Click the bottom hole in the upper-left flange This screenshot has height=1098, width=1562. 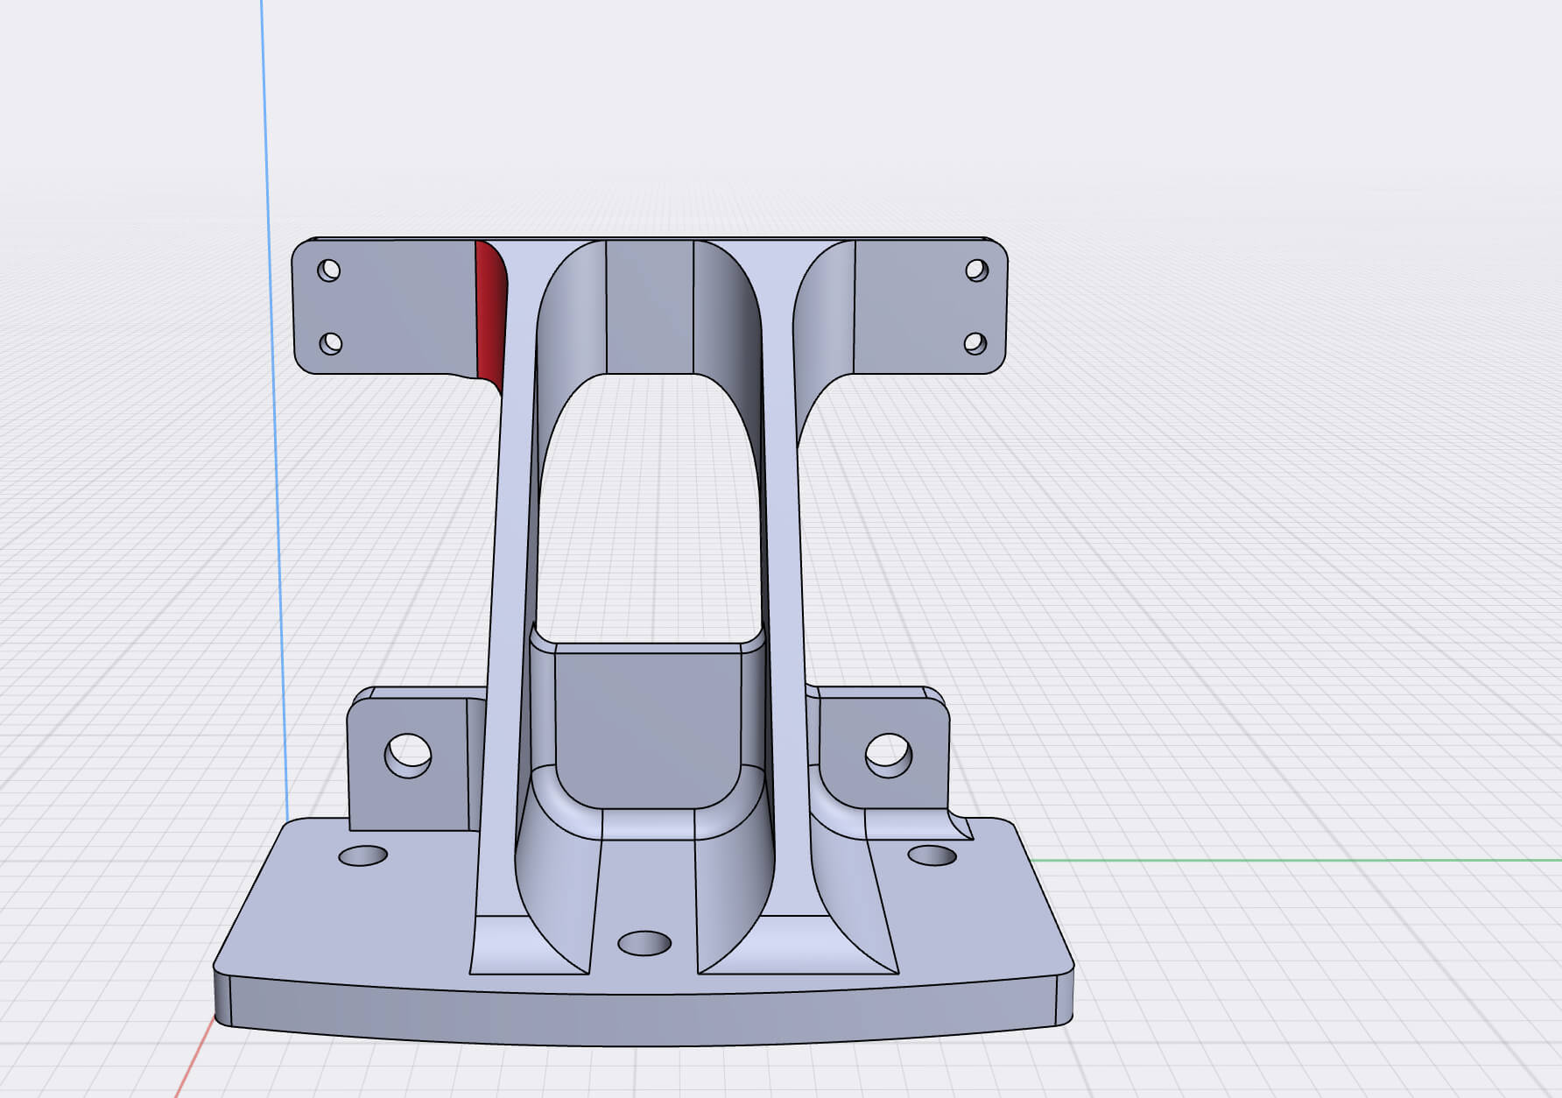click(x=330, y=343)
